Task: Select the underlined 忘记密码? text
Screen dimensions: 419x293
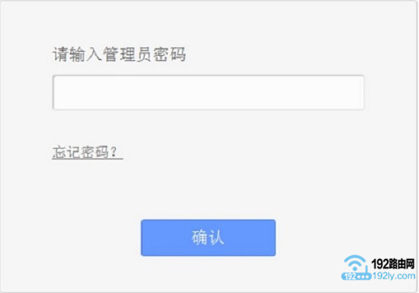Action: coord(87,152)
